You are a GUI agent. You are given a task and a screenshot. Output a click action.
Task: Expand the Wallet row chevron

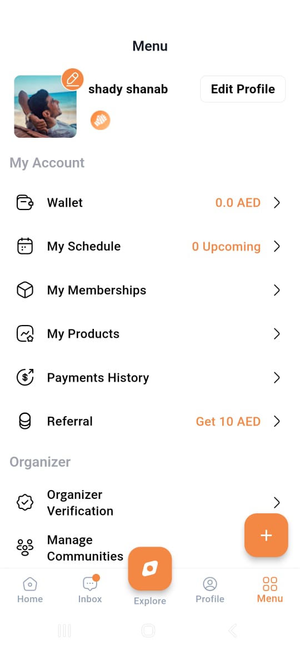tap(277, 203)
